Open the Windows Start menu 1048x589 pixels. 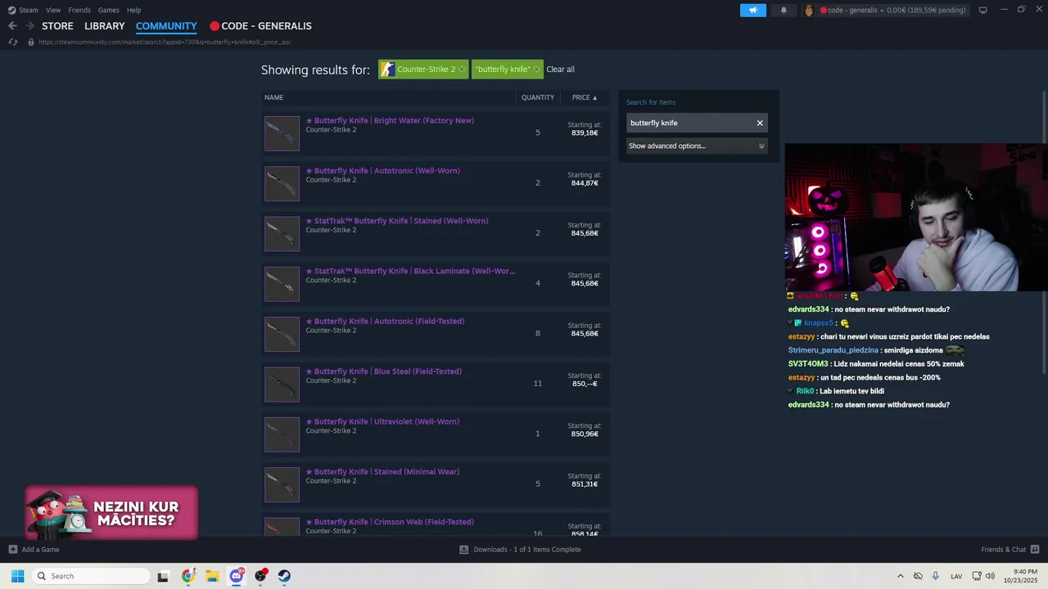click(17, 576)
